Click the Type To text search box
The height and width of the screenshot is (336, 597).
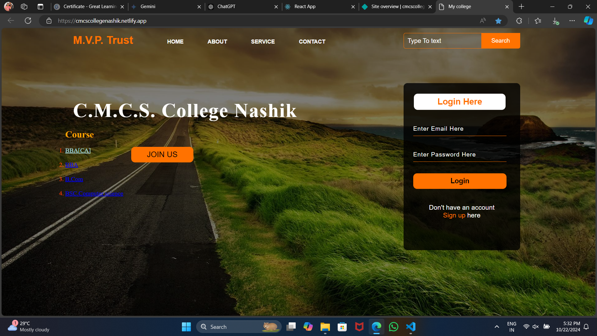[x=442, y=41]
